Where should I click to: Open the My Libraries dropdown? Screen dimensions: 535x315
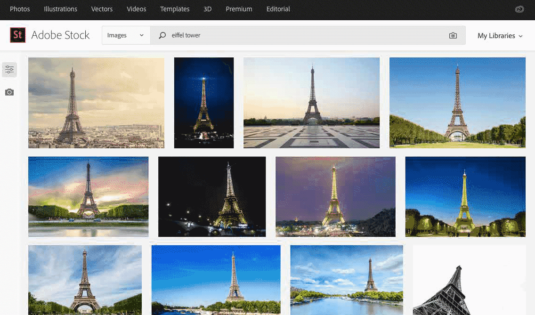(x=500, y=36)
